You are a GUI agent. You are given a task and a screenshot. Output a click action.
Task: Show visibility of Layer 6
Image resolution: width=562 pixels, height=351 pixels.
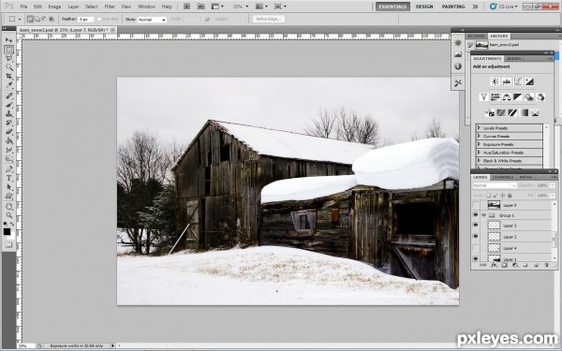click(x=476, y=205)
